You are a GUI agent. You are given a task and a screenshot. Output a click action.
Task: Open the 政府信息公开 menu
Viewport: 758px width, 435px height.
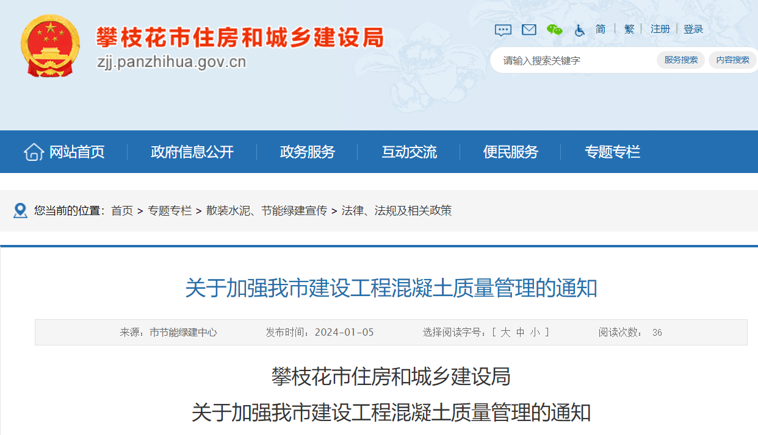coord(192,152)
